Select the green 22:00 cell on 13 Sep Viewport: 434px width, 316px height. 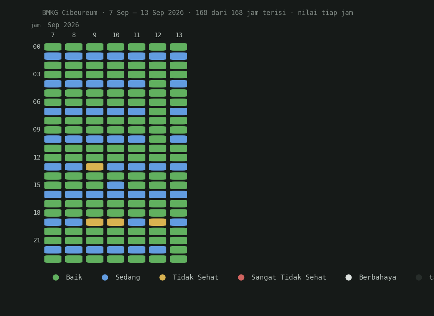pyautogui.click(x=178, y=250)
